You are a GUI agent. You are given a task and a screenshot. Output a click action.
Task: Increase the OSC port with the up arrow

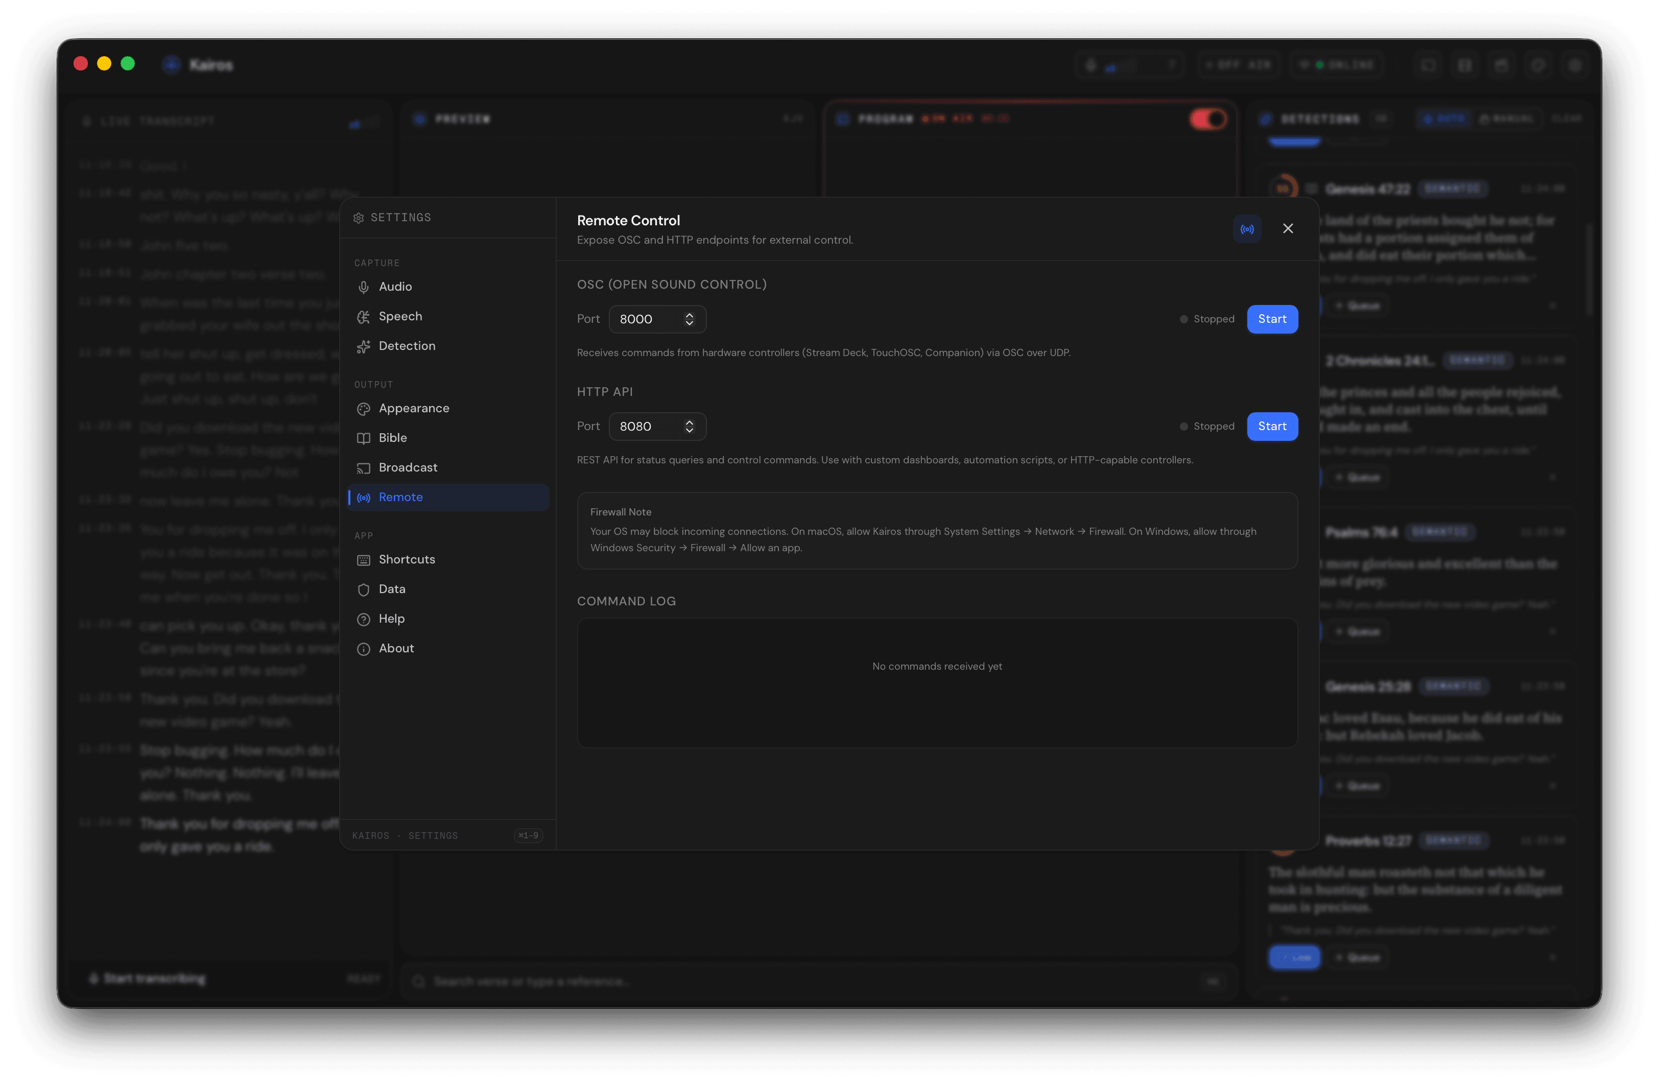(690, 315)
